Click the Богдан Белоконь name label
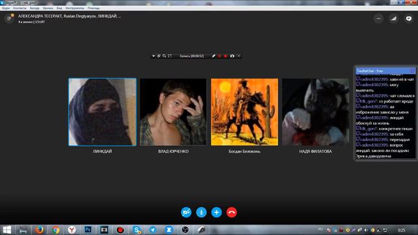The width and height of the screenshot is (418, 235). pos(244,151)
